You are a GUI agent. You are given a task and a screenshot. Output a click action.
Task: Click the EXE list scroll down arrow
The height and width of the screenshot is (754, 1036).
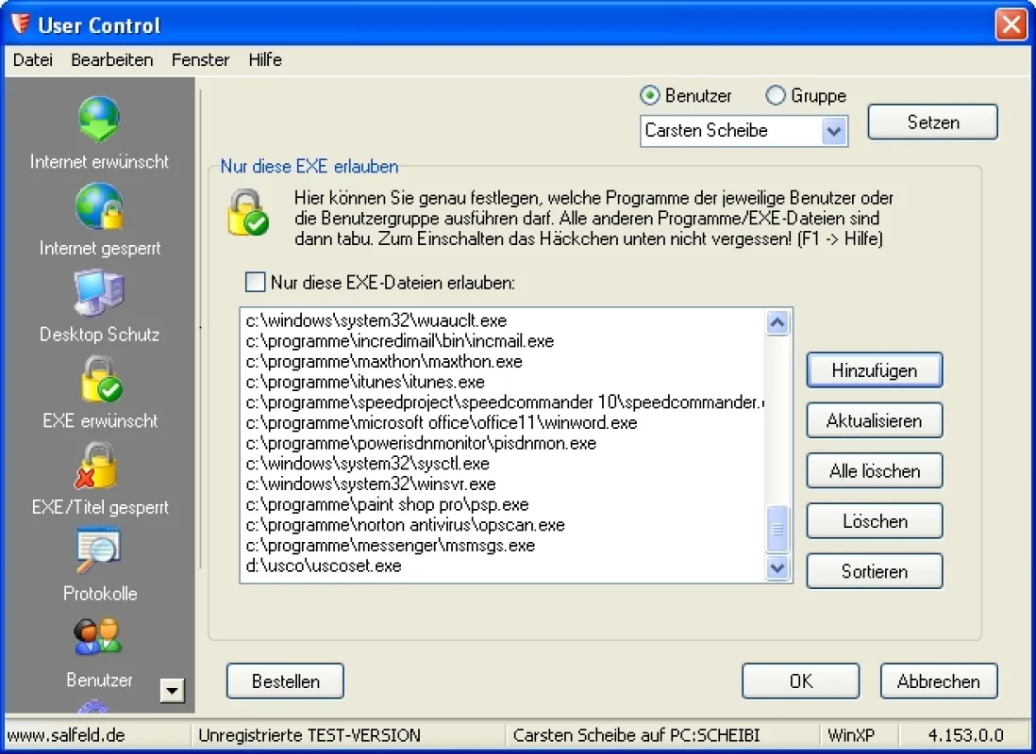click(x=777, y=567)
